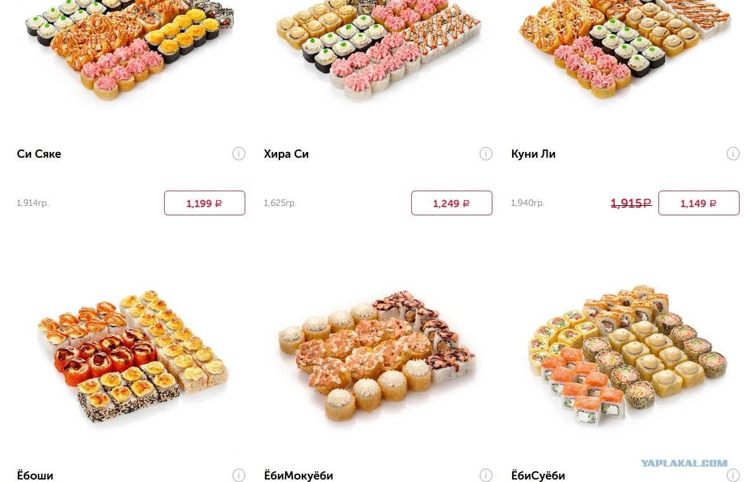The image size is (744, 482).
Task: Add Хира Си for 1,249 ₽
Action: tap(452, 203)
